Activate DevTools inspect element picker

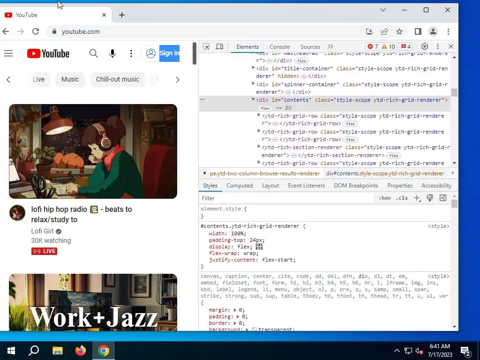206,46
